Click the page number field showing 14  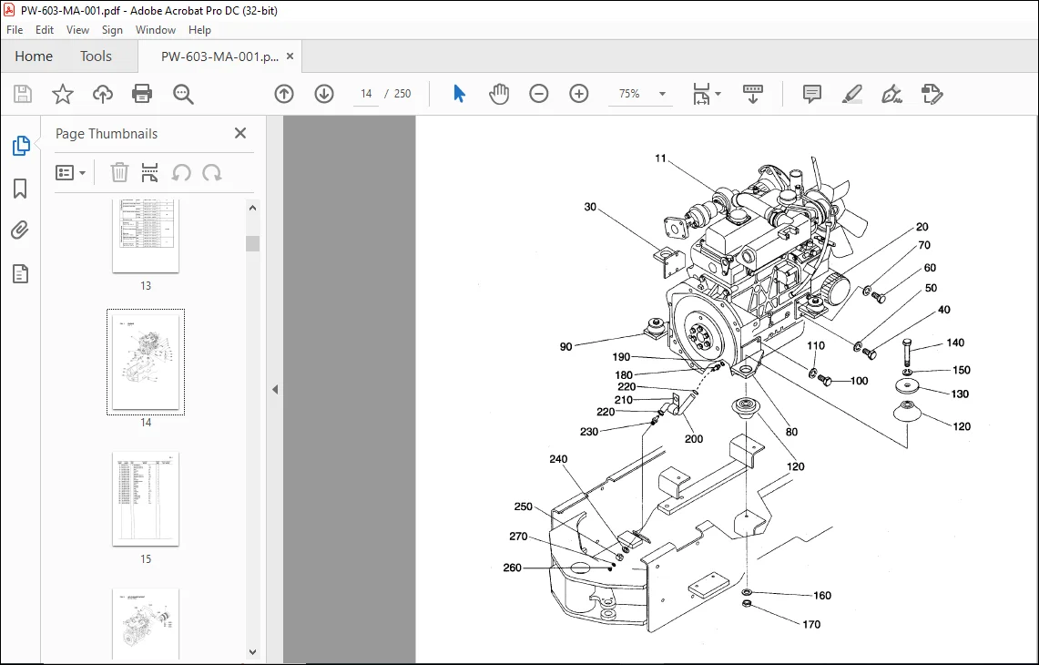366,94
